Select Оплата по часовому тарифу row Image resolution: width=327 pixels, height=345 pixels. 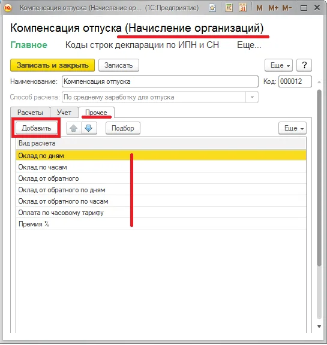[x=161, y=213]
